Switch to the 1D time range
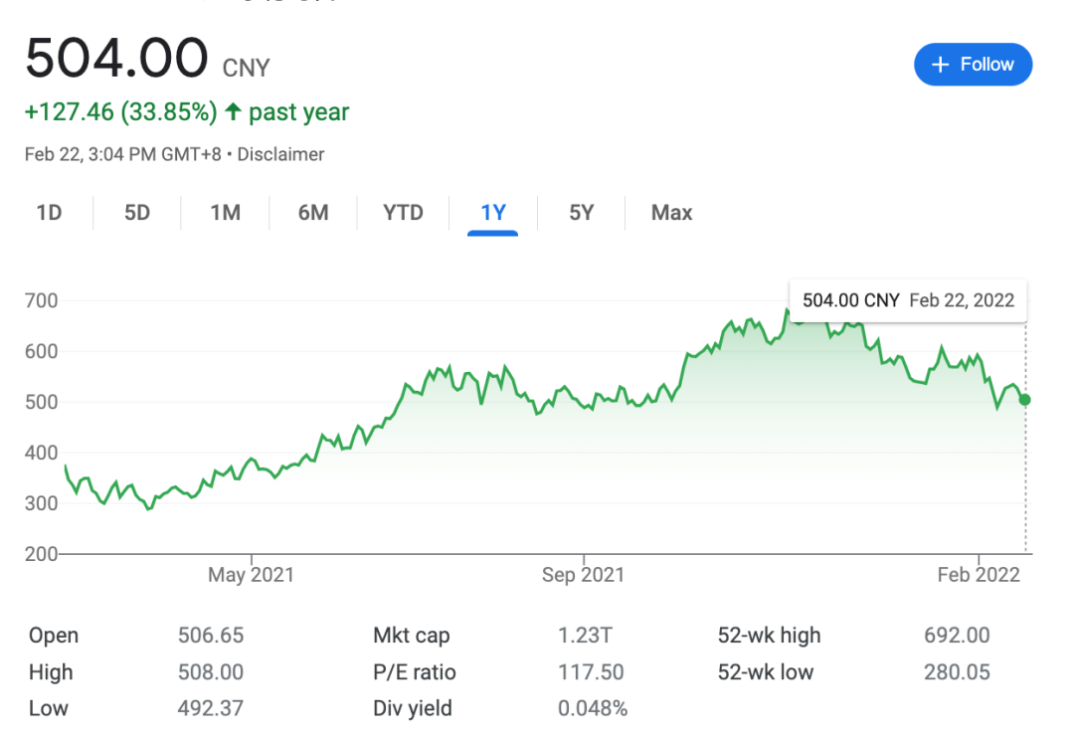1074x744 pixels. pos(49,212)
